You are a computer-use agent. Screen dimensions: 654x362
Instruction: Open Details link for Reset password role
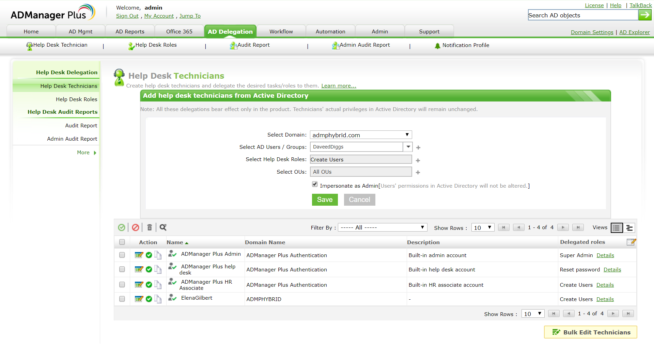tap(612, 270)
